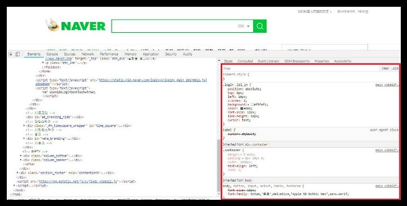Click the green Naver search button
Screen dimensions: 407x206
point(260,26)
